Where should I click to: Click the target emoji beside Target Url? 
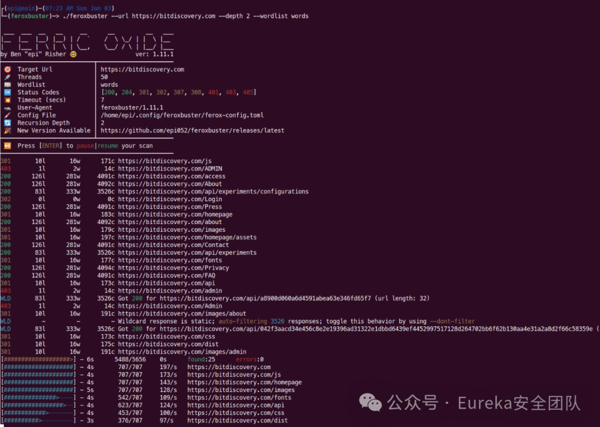(7, 69)
